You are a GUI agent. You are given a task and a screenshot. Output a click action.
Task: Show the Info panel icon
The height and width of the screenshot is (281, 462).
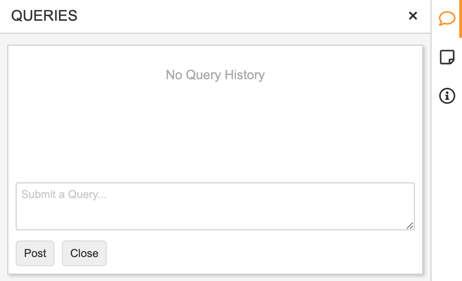click(447, 96)
